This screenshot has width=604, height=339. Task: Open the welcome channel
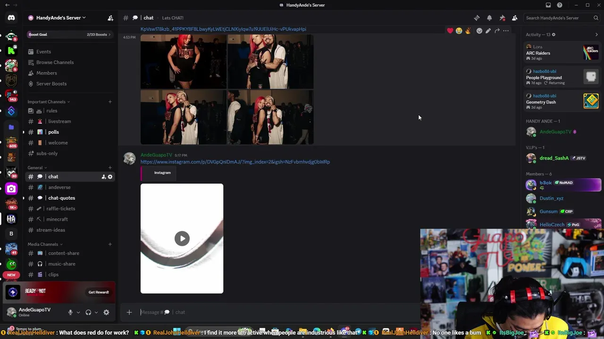[x=69, y=143]
